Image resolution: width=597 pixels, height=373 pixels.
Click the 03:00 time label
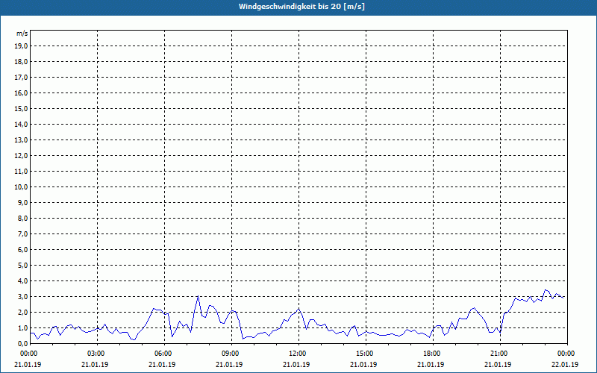pyautogui.click(x=98, y=354)
